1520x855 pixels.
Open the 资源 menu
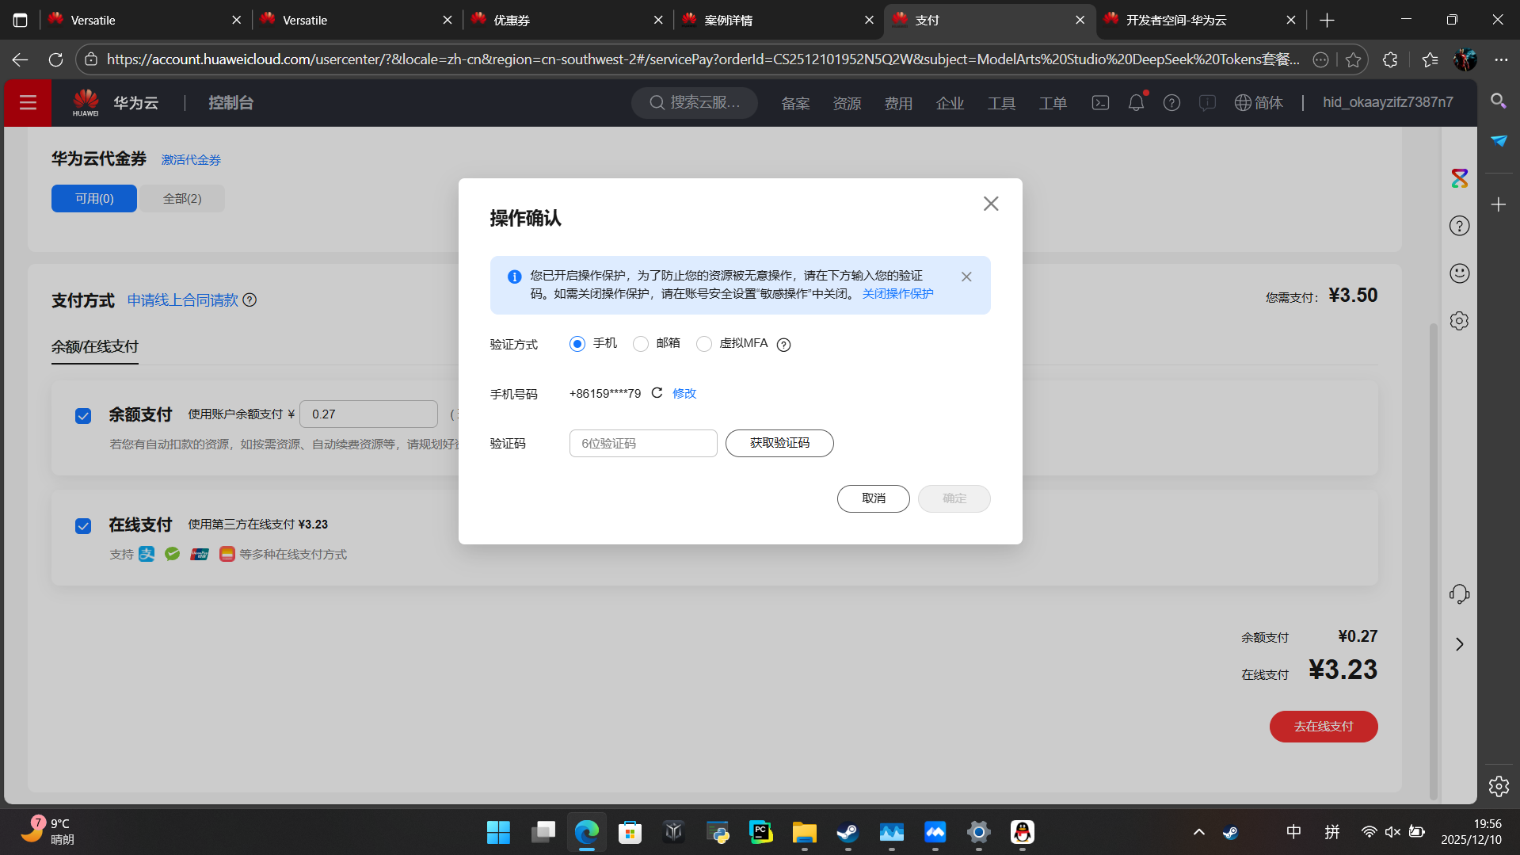(847, 104)
